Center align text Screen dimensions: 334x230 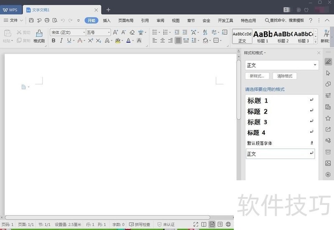[x=162, y=40]
